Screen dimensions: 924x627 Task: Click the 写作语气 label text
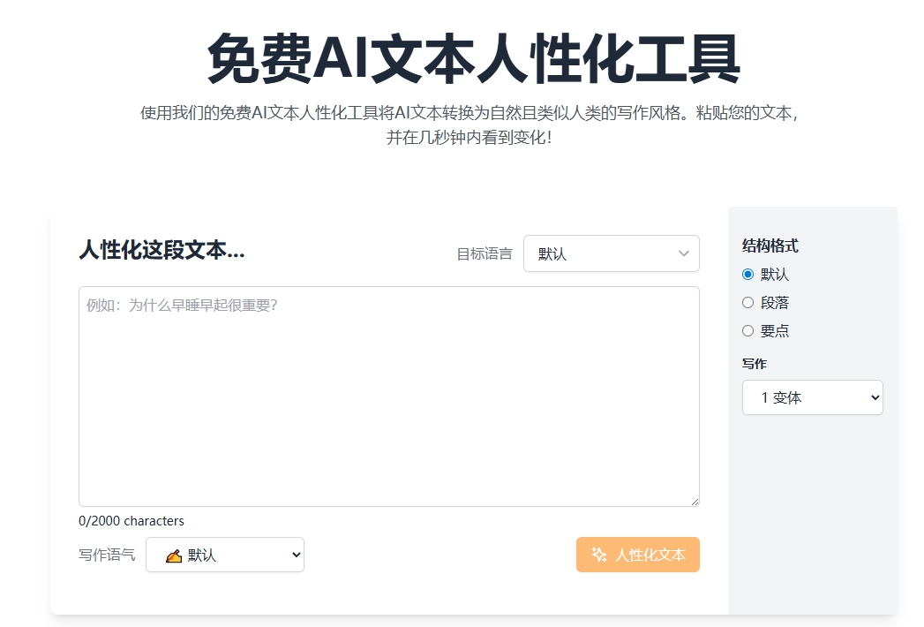(x=107, y=555)
